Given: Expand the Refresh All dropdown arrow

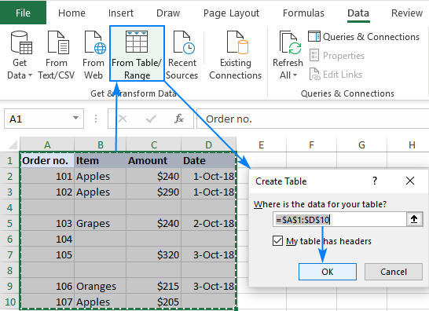Looking at the screenshot, I should (295, 75).
